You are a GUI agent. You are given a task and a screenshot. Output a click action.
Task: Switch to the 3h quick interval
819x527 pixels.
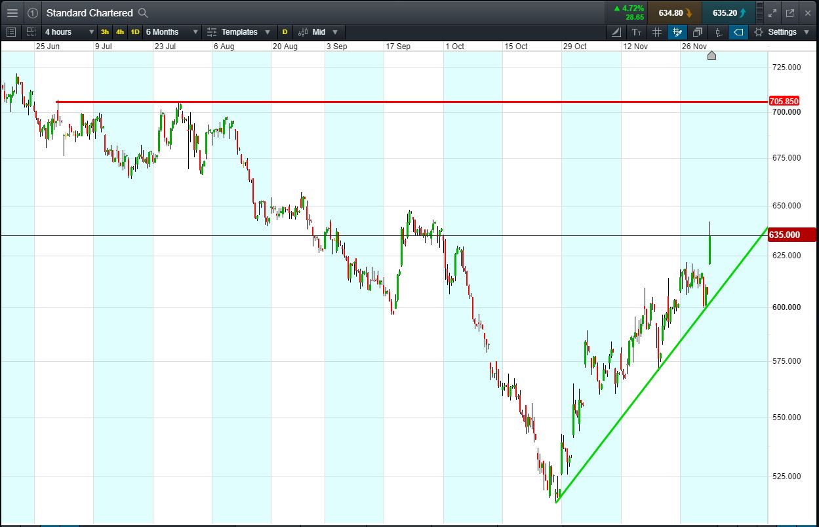coord(105,31)
